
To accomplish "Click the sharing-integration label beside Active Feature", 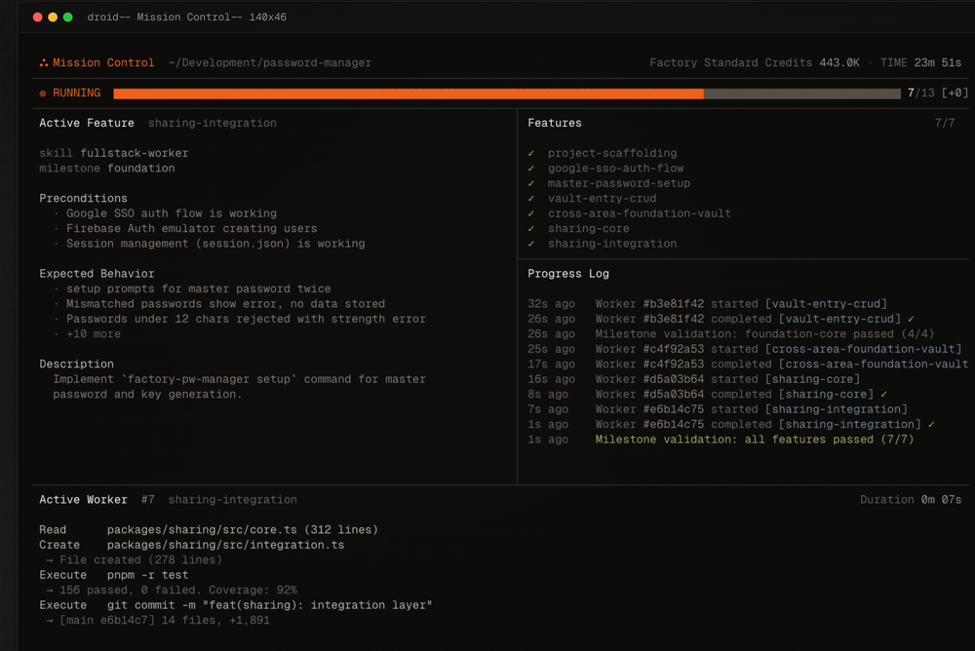I will tap(212, 123).
